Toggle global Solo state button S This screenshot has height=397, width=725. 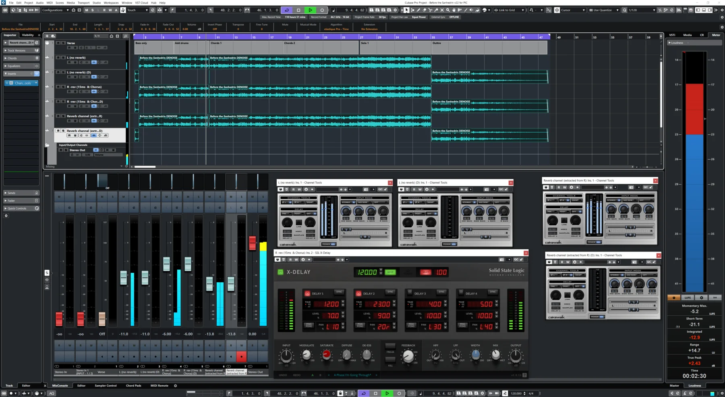point(92,10)
